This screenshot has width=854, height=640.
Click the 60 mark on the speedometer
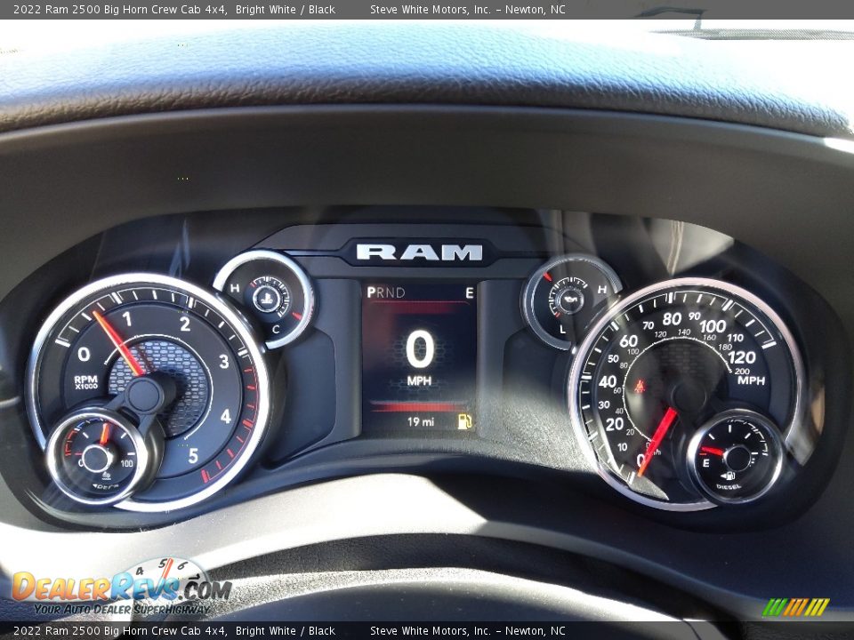click(628, 340)
